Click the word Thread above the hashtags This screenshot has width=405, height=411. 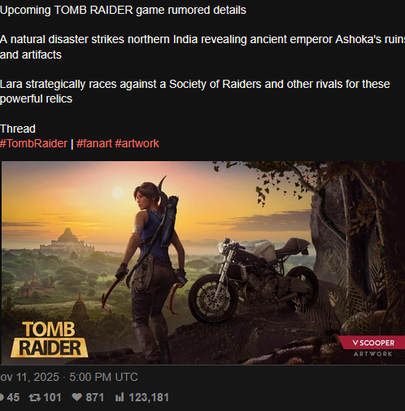18,129
